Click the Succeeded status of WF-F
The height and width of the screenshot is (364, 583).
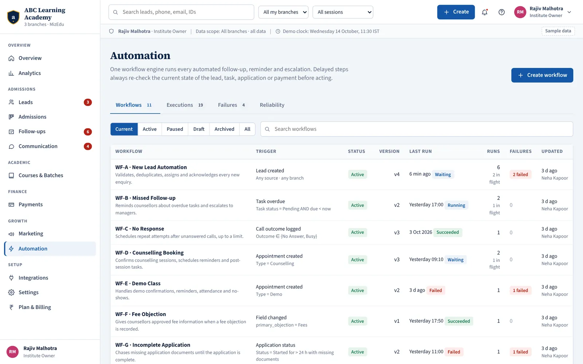[x=459, y=321]
